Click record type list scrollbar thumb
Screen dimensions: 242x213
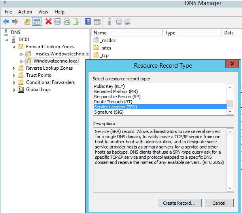click(x=230, y=103)
